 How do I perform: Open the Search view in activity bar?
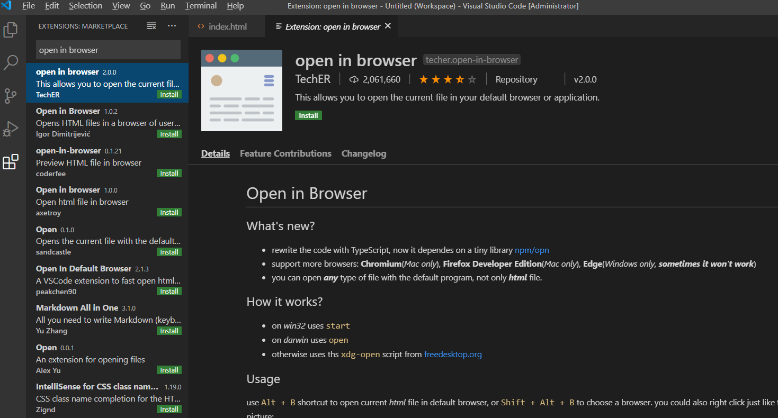(x=11, y=62)
